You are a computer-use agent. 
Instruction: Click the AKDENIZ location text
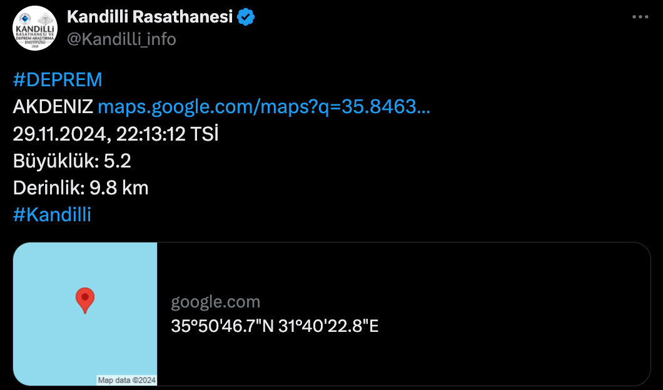[53, 107]
